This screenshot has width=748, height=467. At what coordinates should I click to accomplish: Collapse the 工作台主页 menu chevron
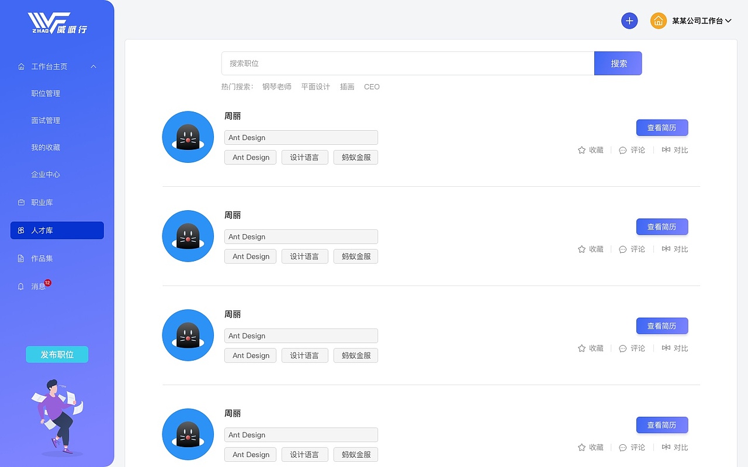pos(93,67)
